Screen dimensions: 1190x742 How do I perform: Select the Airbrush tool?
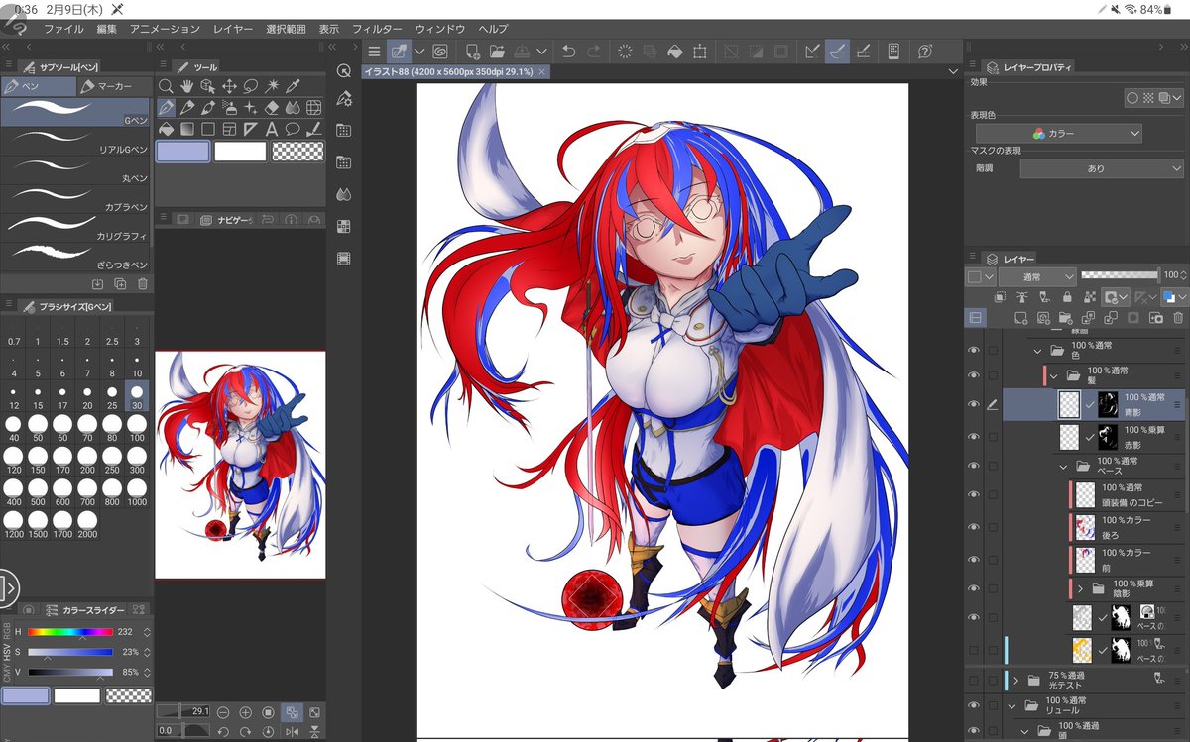pyautogui.click(x=229, y=108)
